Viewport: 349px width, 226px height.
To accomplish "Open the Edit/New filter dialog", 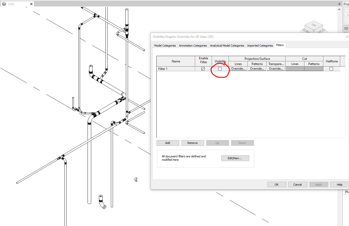I will click(x=235, y=158).
